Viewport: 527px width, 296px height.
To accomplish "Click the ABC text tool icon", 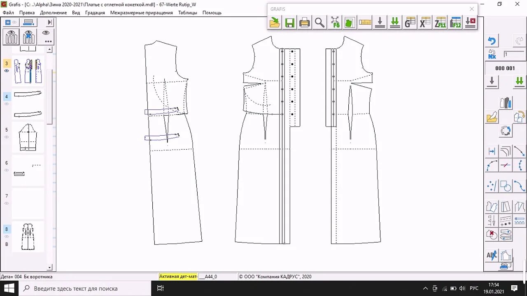I will point(492,255).
